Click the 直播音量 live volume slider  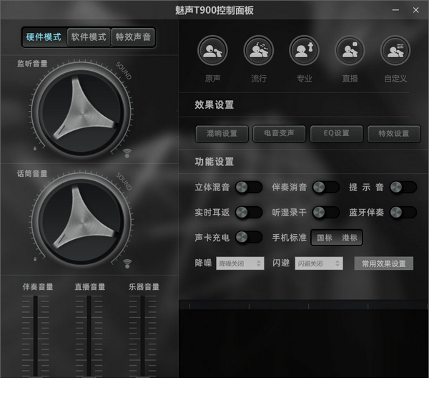[89, 336]
